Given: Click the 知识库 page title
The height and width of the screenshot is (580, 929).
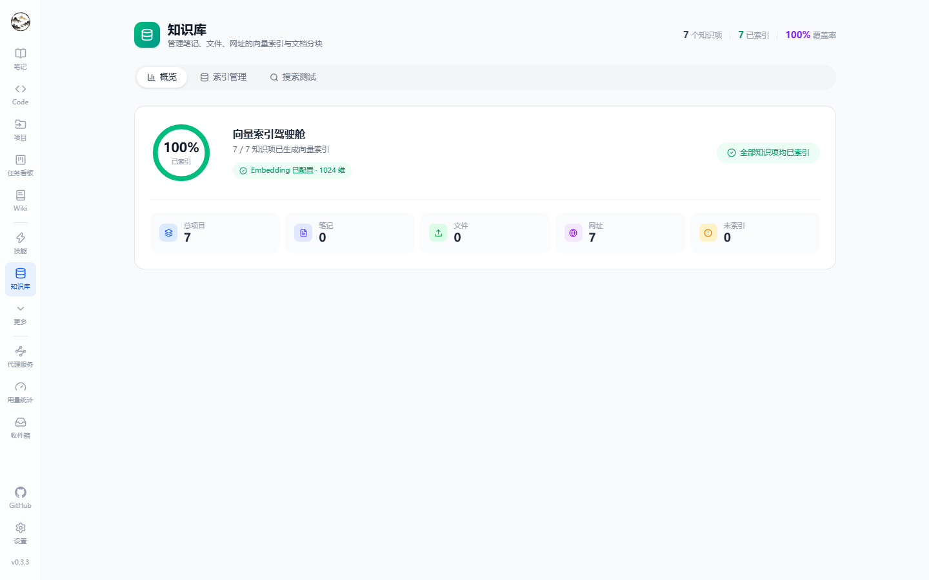Looking at the screenshot, I should click(187, 30).
